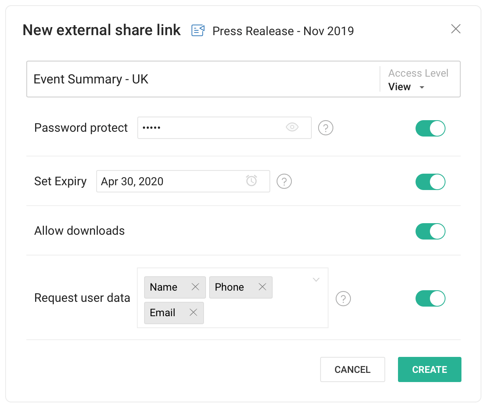Open help for Password protect

point(326,128)
